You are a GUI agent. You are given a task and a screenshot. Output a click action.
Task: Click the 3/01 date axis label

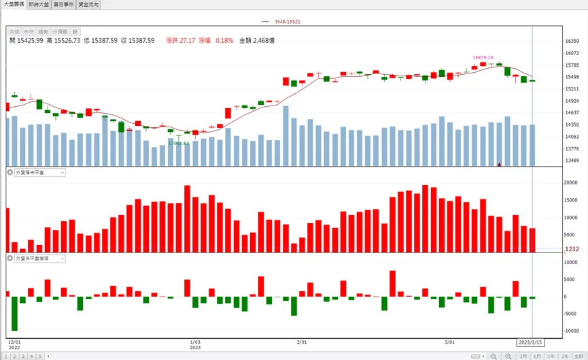(x=449, y=342)
